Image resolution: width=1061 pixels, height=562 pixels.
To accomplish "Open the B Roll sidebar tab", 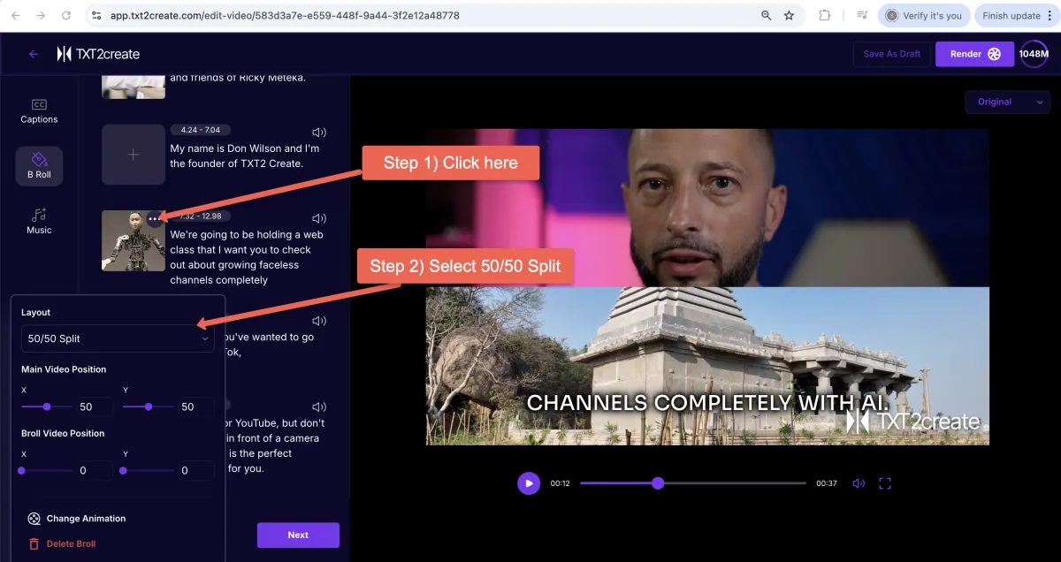I will pyautogui.click(x=39, y=166).
